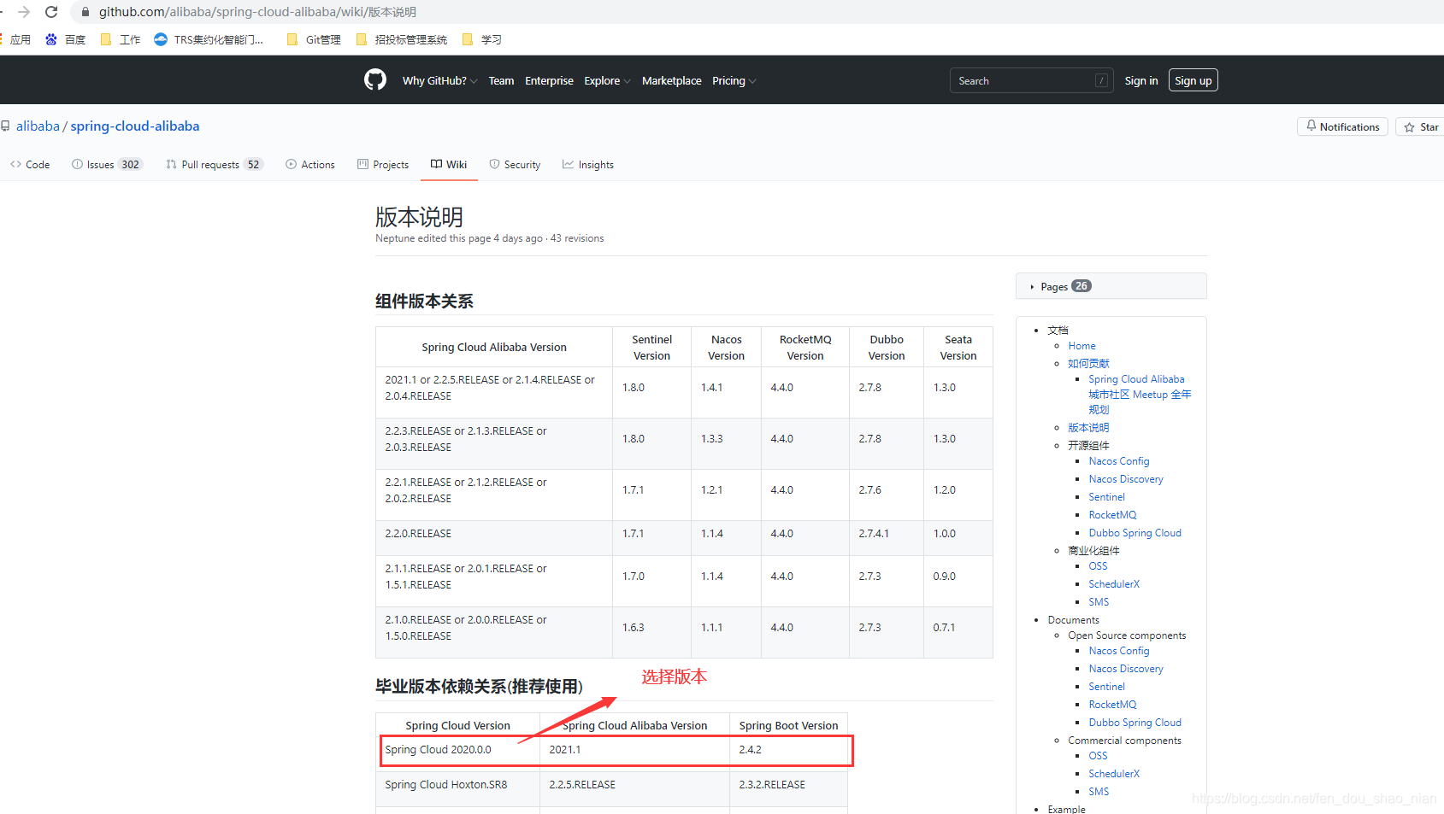Screen dimensions: 1444x814
Task: Click the Notifications bell button
Action: (1342, 126)
